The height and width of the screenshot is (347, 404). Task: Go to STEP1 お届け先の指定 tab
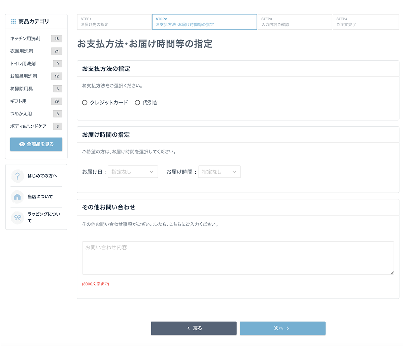pos(114,22)
